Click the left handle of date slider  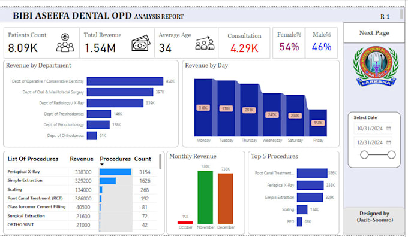click(x=364, y=155)
